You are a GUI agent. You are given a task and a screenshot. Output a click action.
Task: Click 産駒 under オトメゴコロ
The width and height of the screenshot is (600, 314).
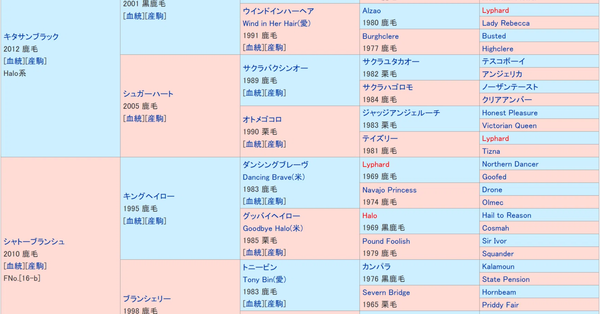(x=275, y=144)
